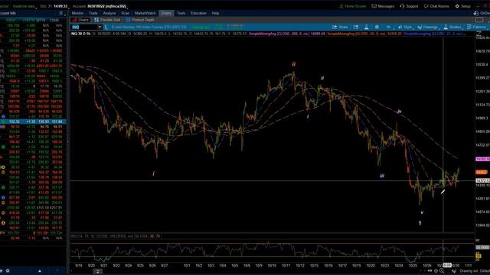Select the main Charts tab
The image size is (490, 275).
[x=166, y=13]
